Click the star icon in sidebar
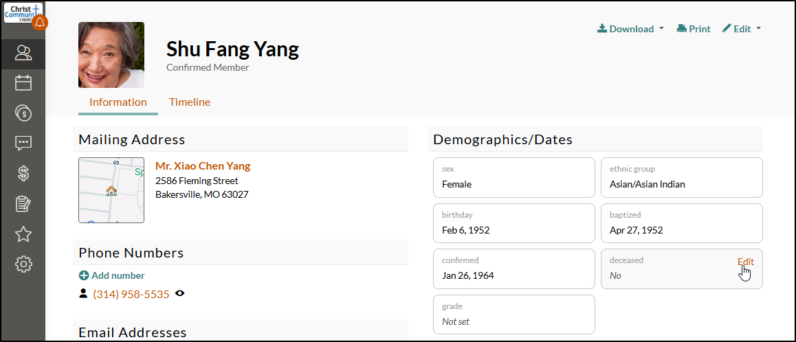Viewport: 796px width, 342px height. click(23, 234)
